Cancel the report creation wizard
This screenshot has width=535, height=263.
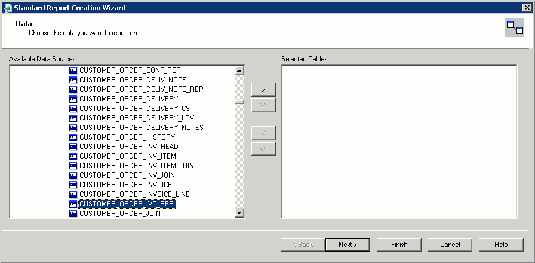click(450, 245)
